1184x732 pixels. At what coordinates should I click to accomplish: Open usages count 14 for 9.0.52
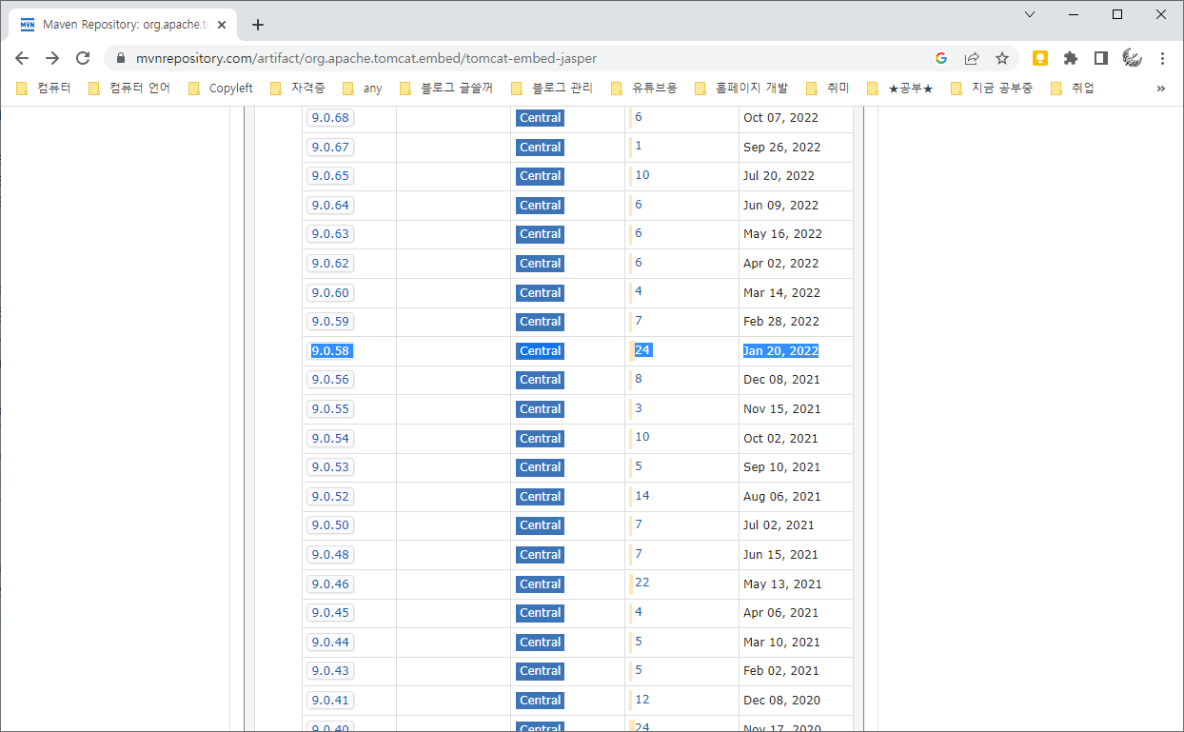[642, 495]
